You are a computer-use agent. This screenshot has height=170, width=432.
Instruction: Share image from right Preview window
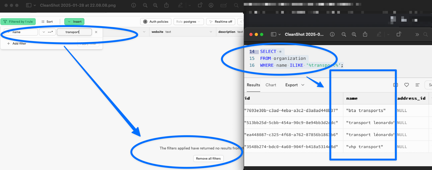tap(365, 34)
